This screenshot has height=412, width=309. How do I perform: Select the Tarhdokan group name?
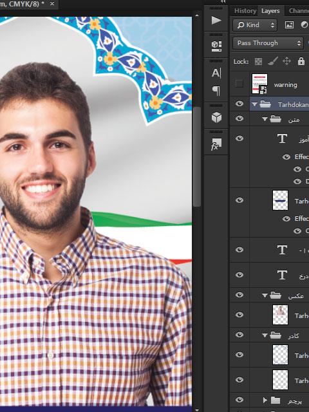(294, 105)
